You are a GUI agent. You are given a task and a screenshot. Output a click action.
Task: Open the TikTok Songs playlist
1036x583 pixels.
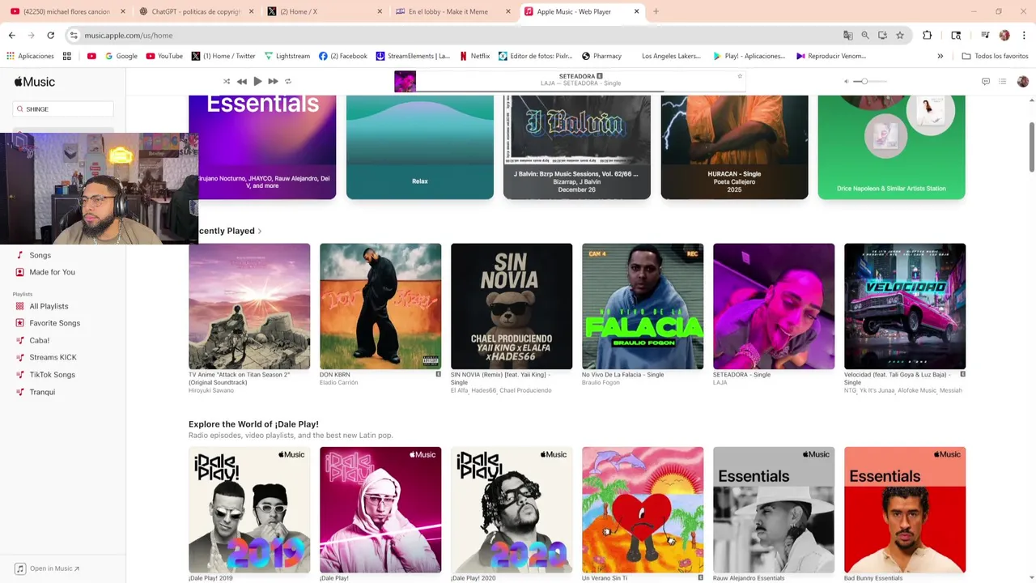tap(52, 375)
